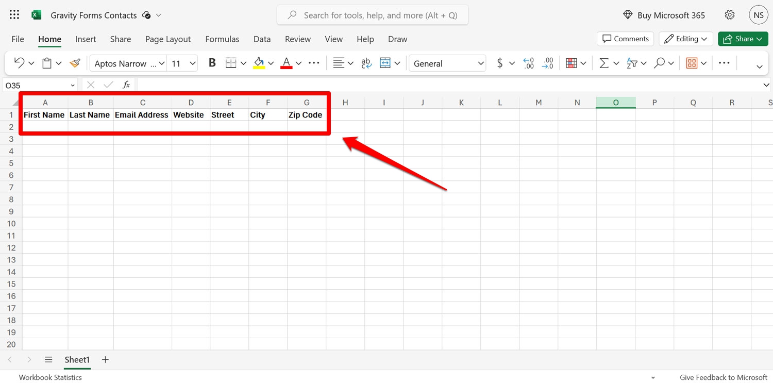The height and width of the screenshot is (383, 773).
Task: Select the Format Painter brush icon
Action: tap(75, 63)
